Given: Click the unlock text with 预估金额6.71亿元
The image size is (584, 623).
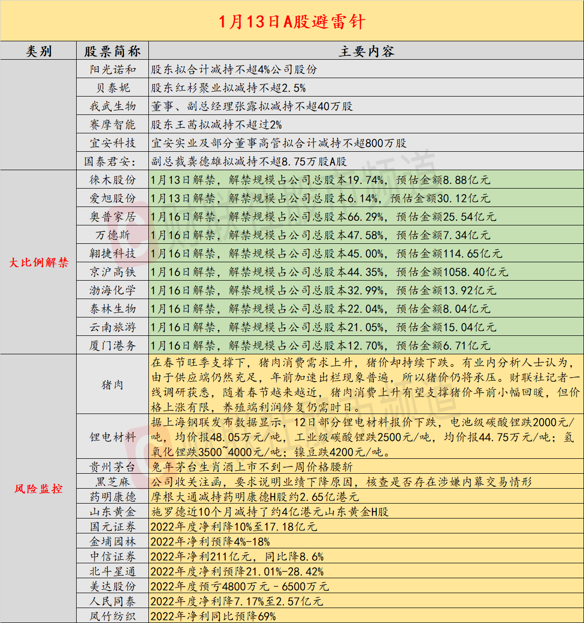Looking at the screenshot, I should (x=321, y=345).
